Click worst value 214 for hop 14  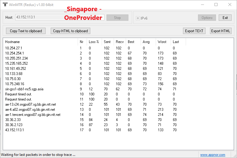click(160, 115)
